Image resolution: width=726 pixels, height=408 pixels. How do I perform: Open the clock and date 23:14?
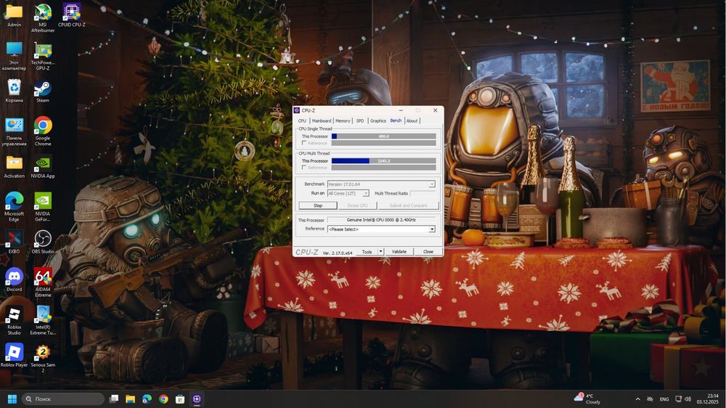click(x=707, y=399)
